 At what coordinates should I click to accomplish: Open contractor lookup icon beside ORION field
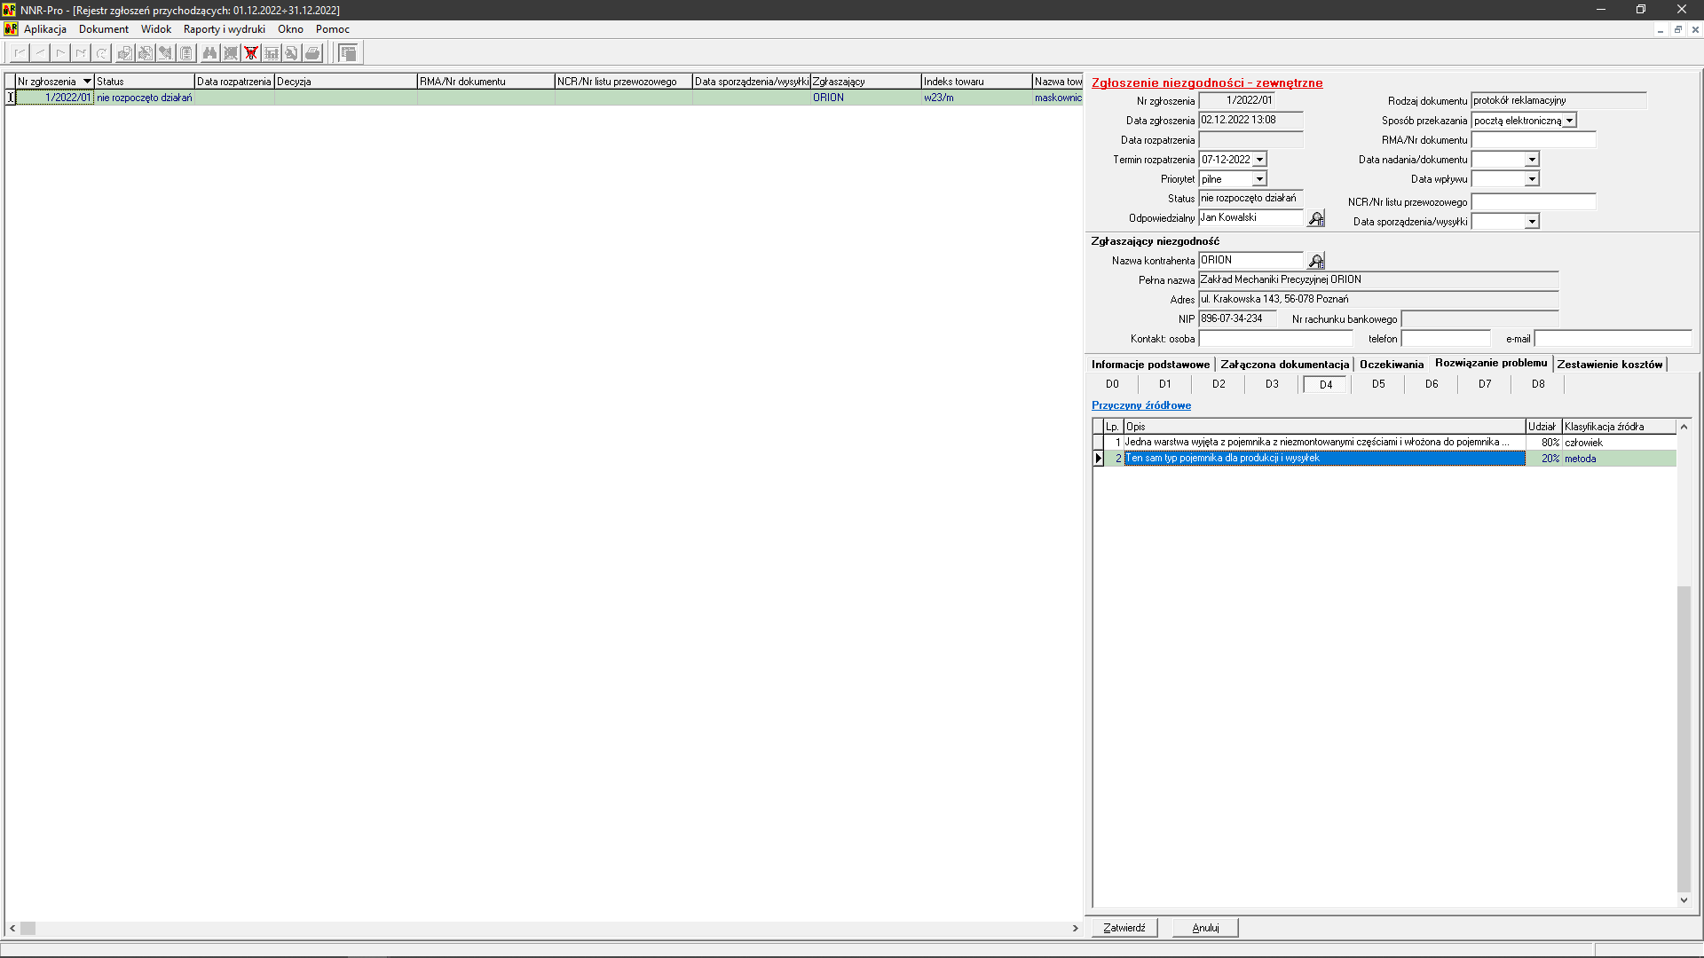pos(1316,261)
